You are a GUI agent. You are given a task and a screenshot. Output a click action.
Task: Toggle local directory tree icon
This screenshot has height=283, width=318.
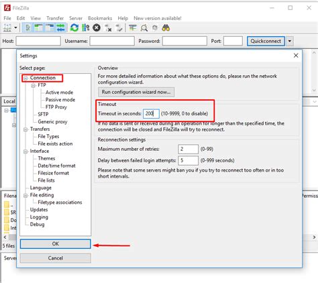38,28
